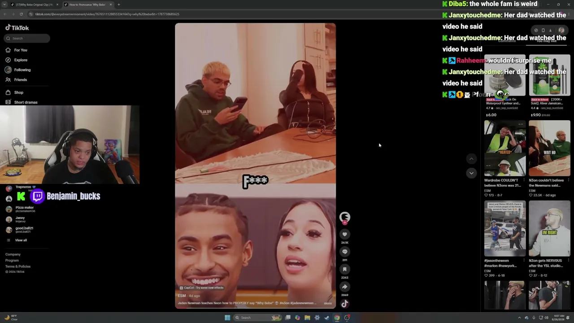The width and height of the screenshot is (574, 323).
Task: Select the You may like tab
Action: 546,41
